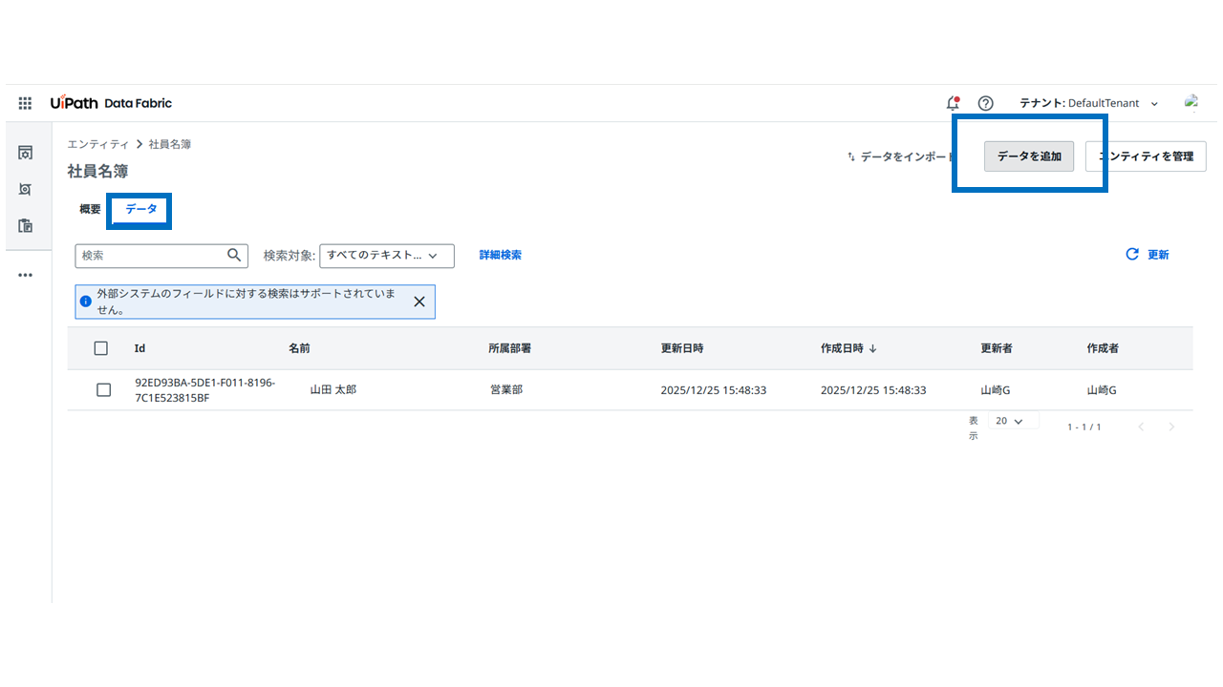
Task: Click the search magnifier icon
Action: pos(234,256)
